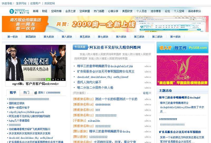Open 空间联盟 in the navigation
Image resolution: width=211 pixels, height=143 pixels.
click(85, 11)
